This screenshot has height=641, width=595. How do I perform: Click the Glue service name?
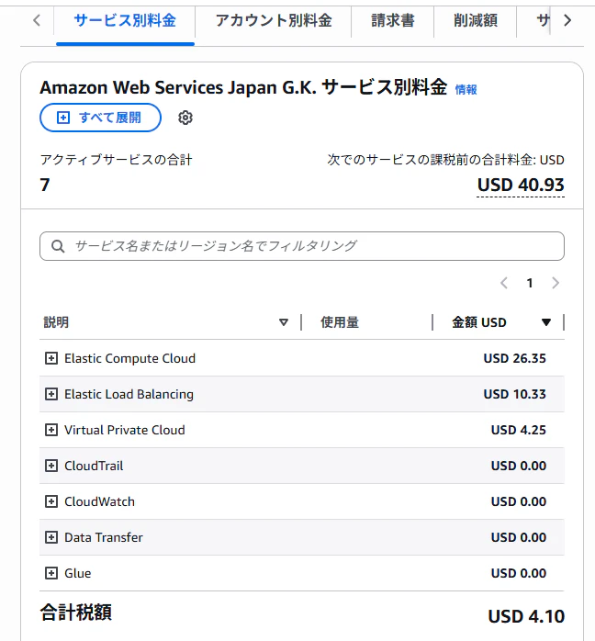[78, 573]
